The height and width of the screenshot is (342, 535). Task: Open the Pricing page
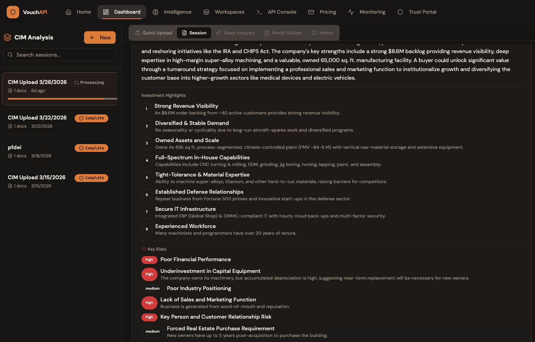point(322,12)
